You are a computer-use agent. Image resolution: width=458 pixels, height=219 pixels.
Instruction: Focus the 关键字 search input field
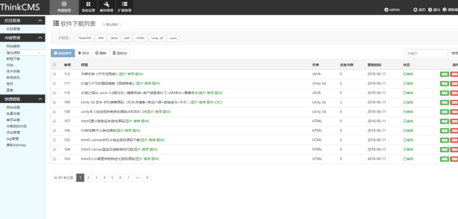[x=425, y=53]
